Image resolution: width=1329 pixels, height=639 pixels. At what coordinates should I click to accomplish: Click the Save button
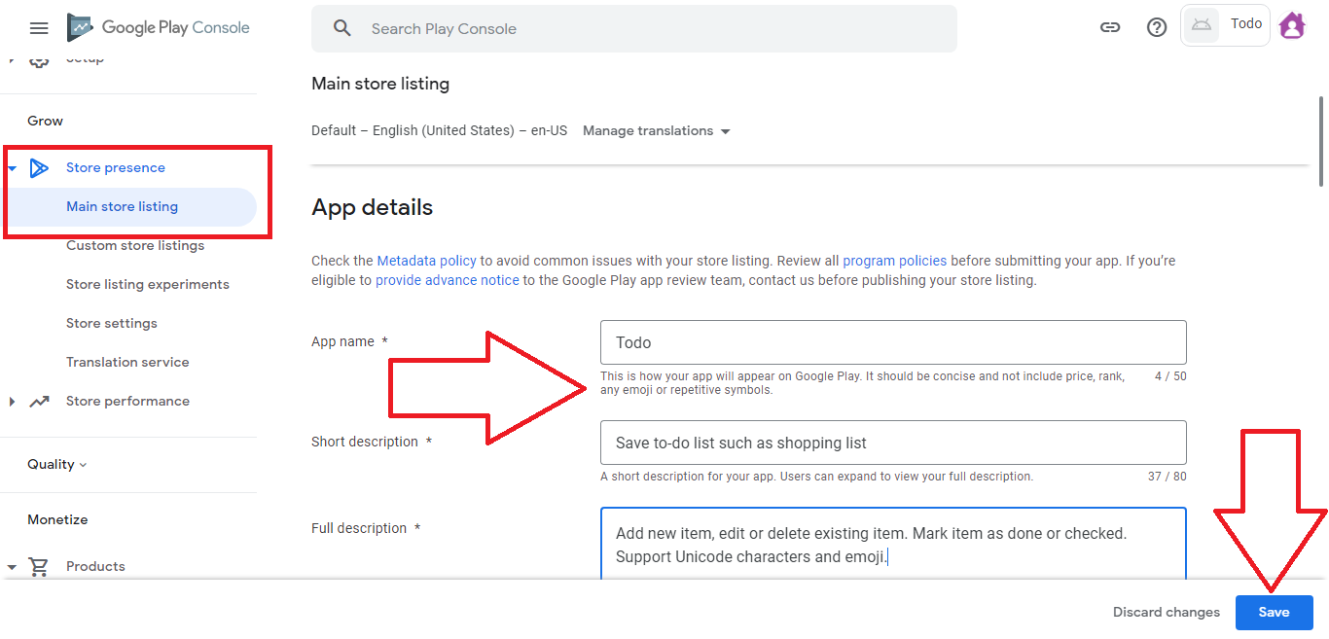1274,613
